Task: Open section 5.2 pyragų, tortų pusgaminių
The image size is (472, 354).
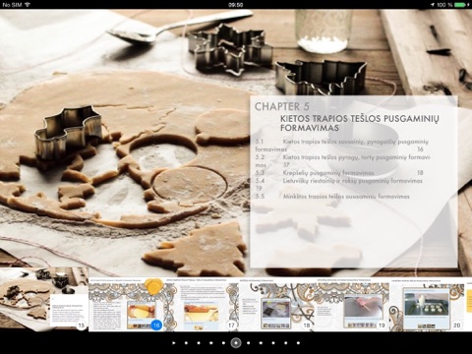Action: click(x=342, y=161)
